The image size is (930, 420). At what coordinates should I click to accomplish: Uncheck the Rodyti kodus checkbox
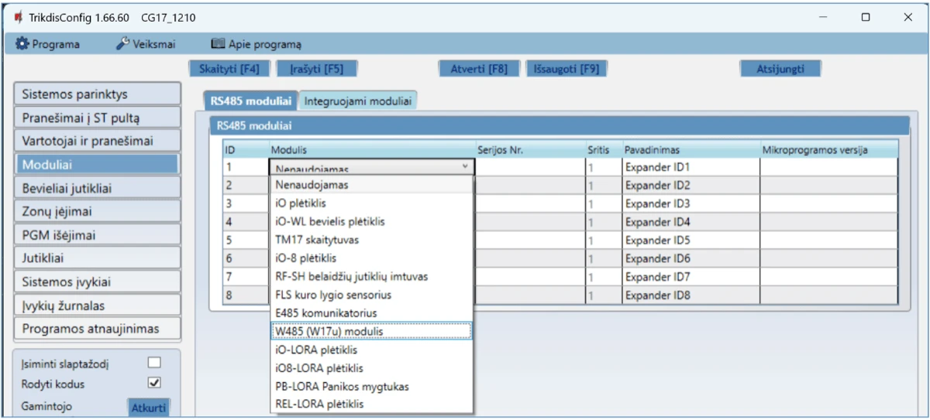point(154,383)
